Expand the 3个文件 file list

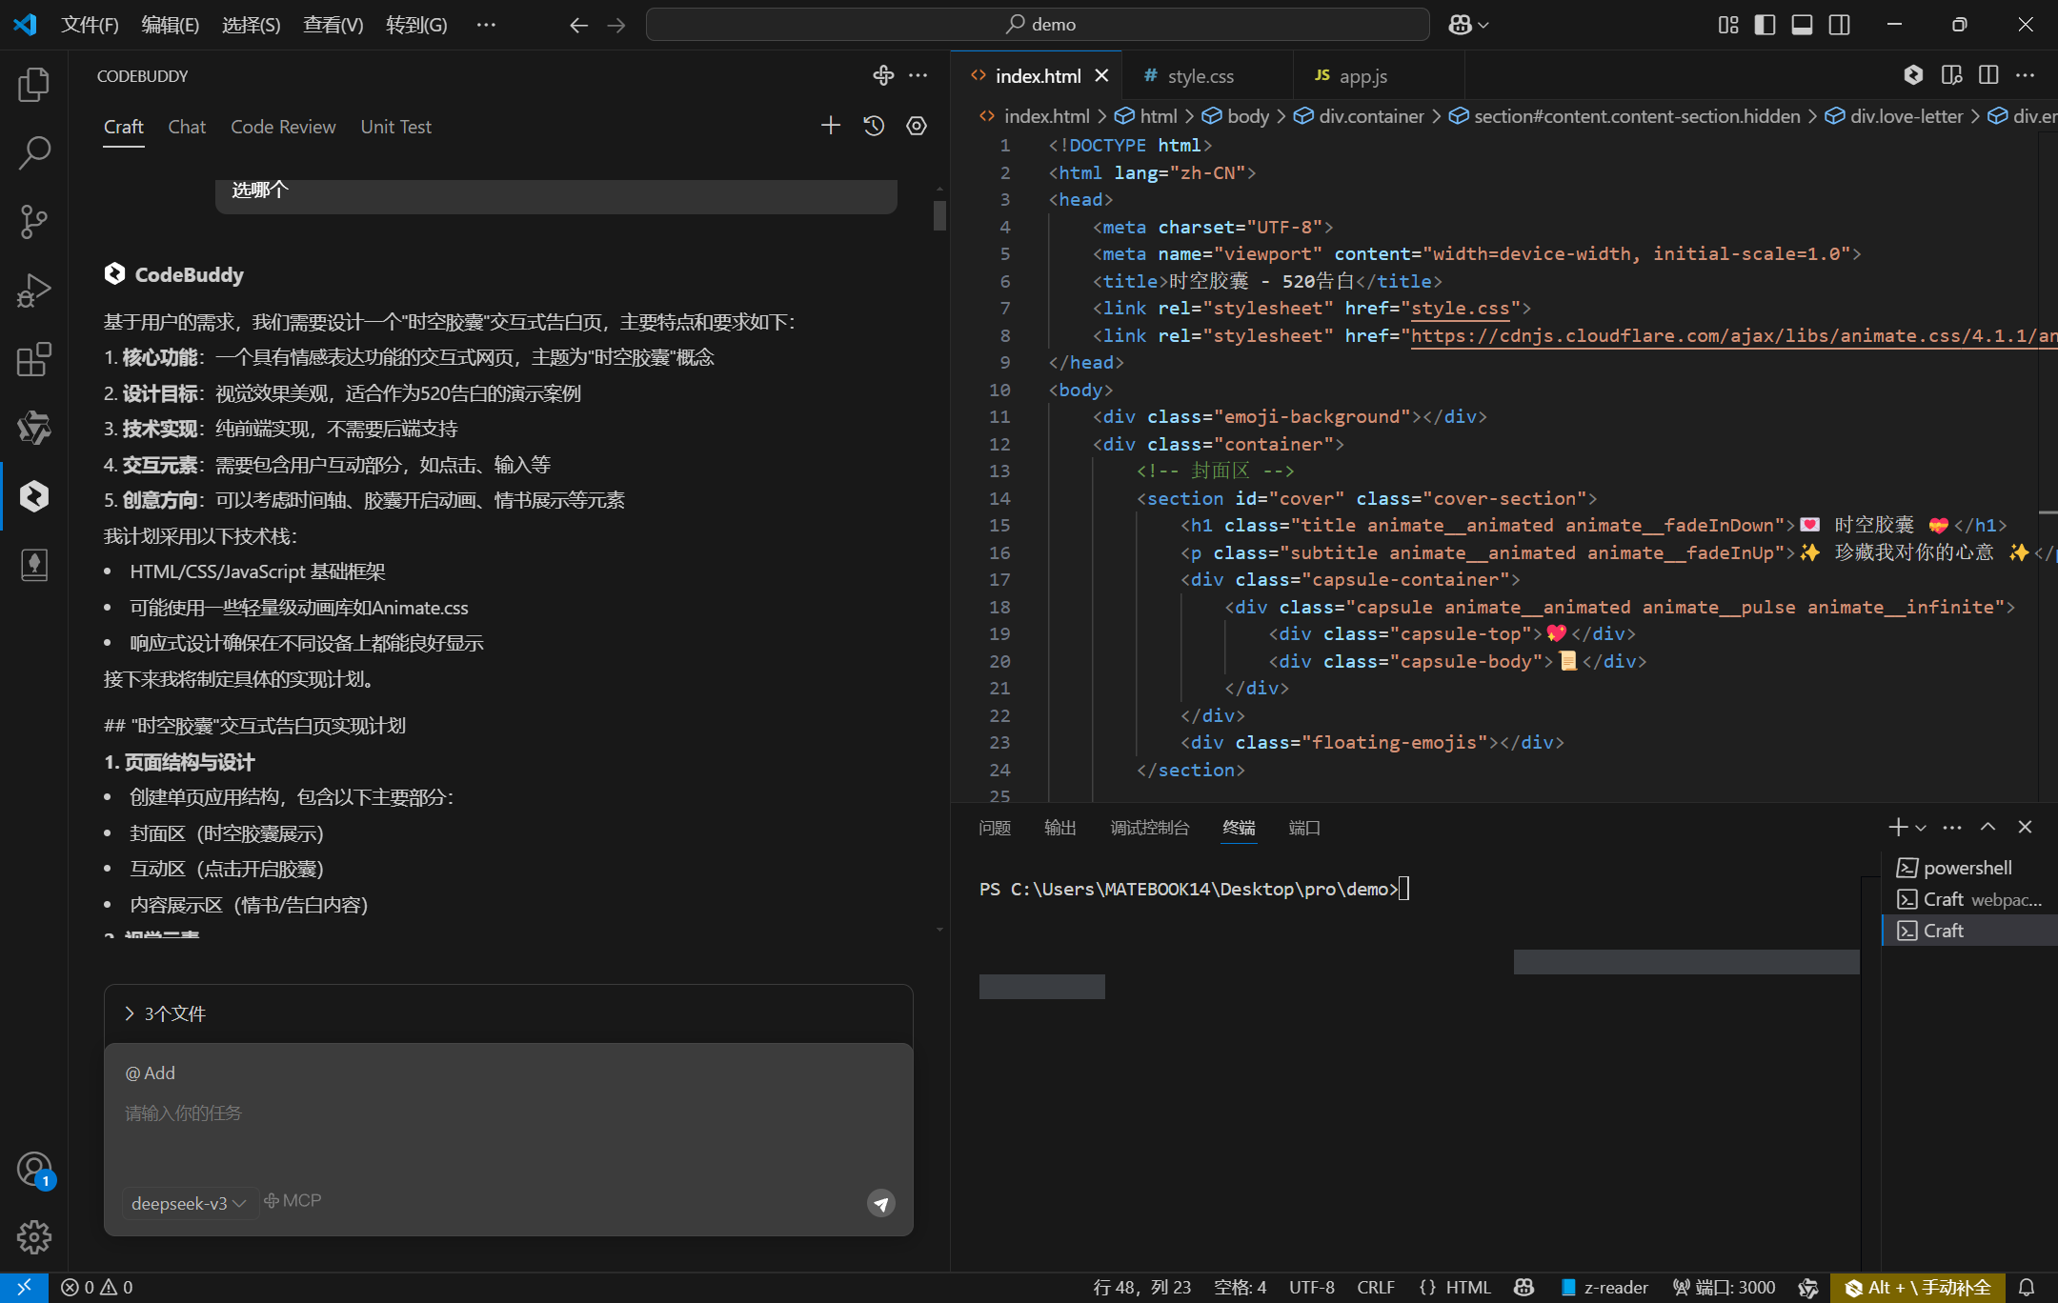point(174,1013)
